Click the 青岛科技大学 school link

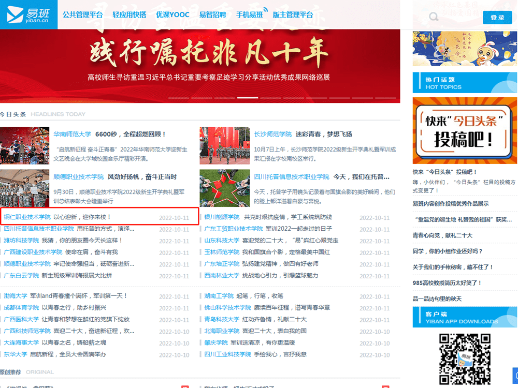pos(222,319)
